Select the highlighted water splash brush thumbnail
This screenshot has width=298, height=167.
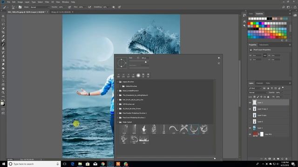pyautogui.click(x=194, y=129)
